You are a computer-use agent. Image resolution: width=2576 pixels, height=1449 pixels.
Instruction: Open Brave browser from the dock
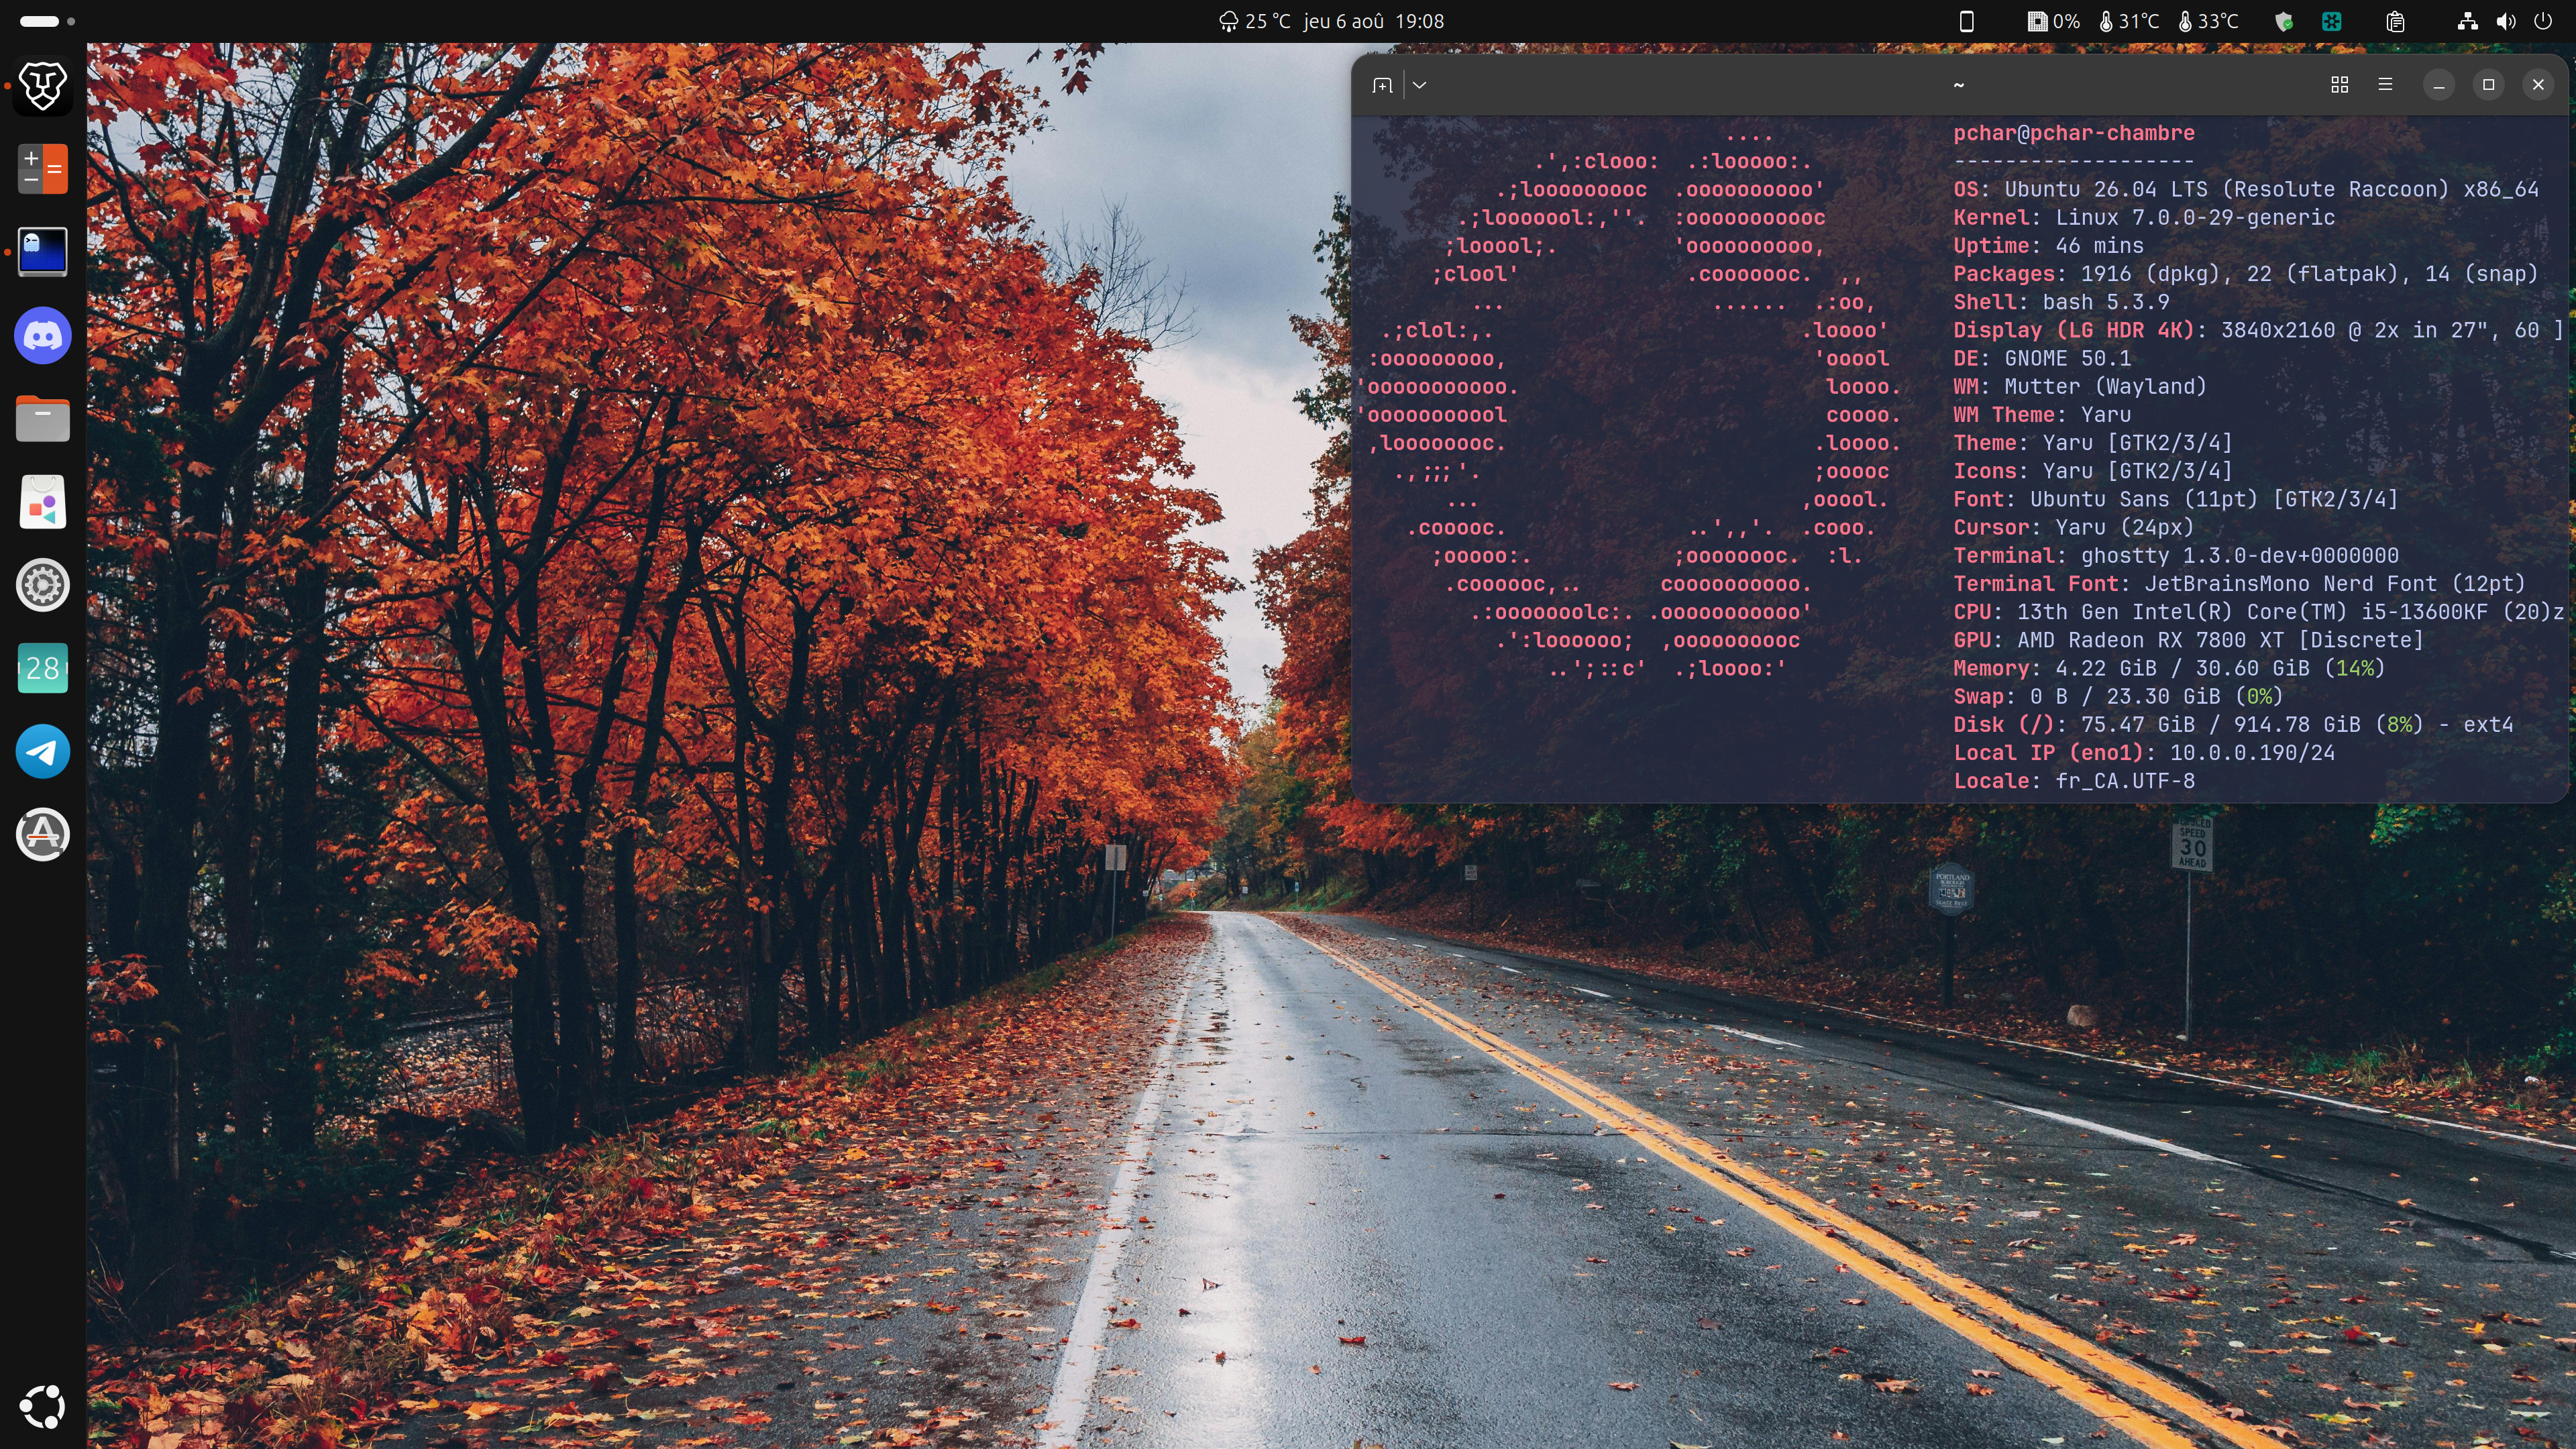[x=43, y=85]
